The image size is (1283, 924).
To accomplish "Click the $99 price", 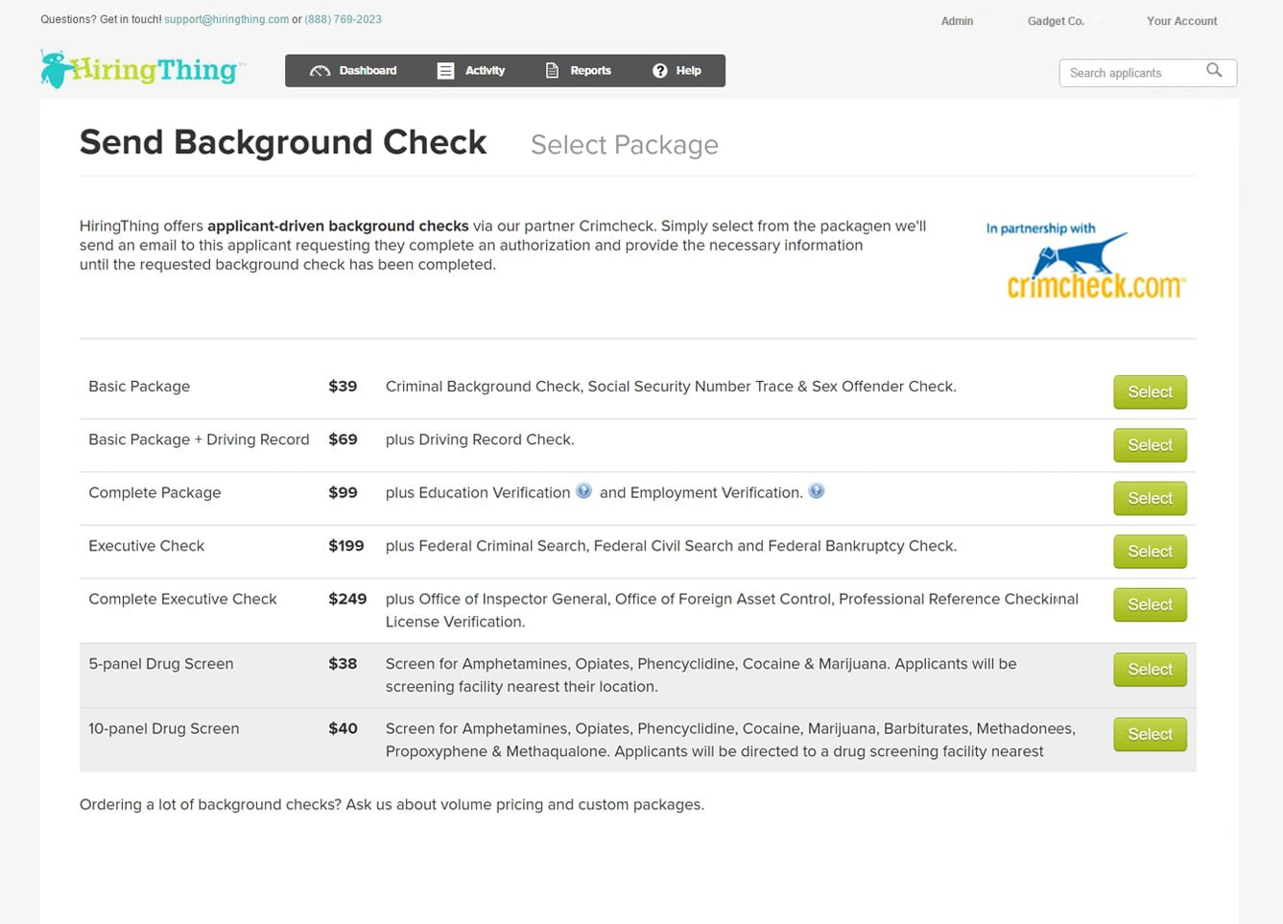I will click(343, 493).
